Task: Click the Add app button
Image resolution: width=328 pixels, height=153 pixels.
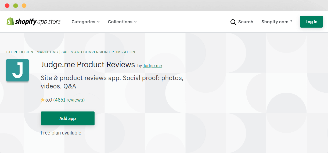Action: point(68,118)
